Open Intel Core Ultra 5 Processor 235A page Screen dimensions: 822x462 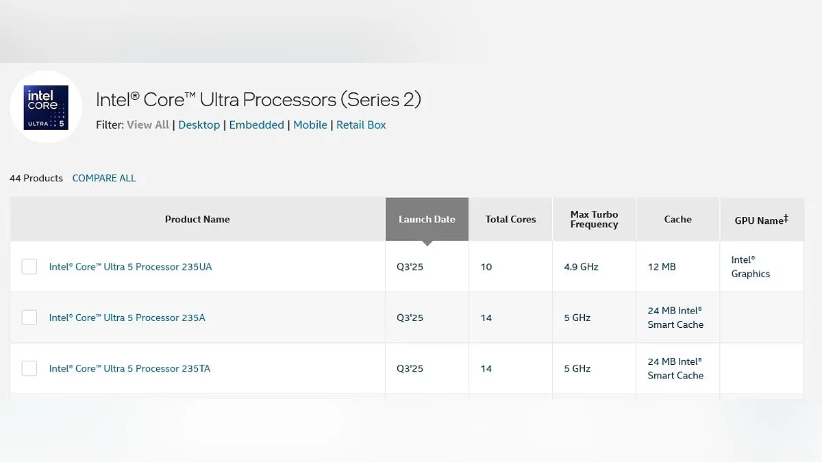tap(127, 318)
